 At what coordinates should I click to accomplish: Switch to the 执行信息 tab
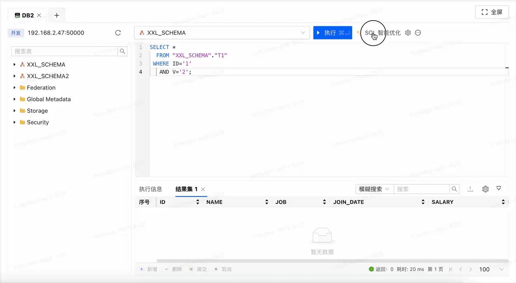pyautogui.click(x=150, y=189)
